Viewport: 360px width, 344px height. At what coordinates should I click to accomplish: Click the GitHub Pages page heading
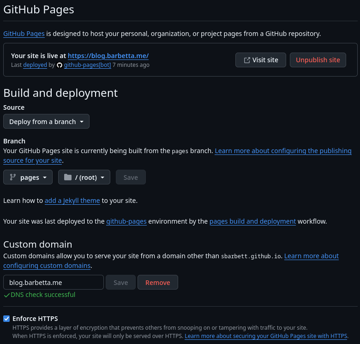click(39, 10)
